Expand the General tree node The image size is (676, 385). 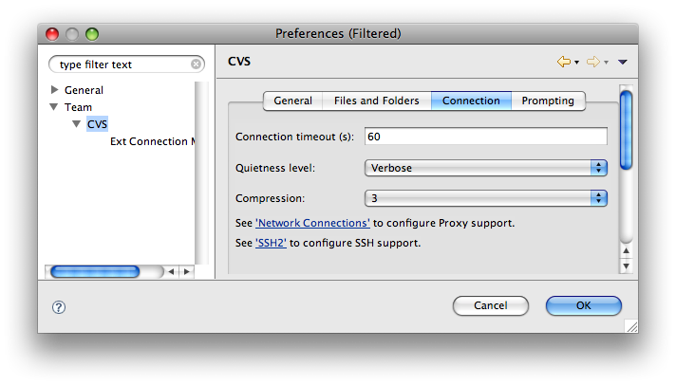click(54, 90)
